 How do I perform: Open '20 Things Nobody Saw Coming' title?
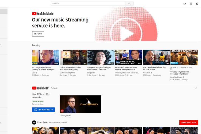point(44,69)
